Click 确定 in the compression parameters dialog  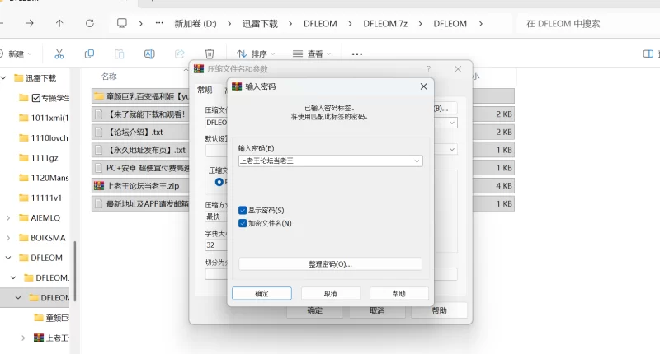coord(314,310)
